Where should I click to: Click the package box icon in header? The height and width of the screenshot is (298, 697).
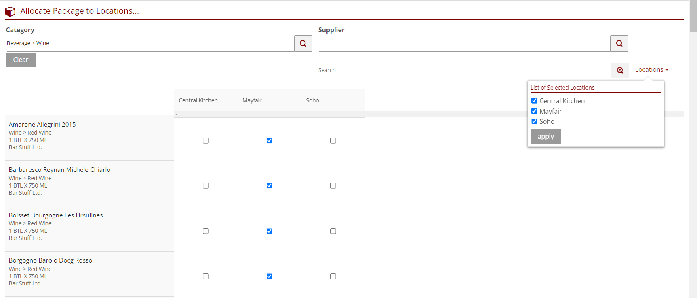tap(10, 12)
